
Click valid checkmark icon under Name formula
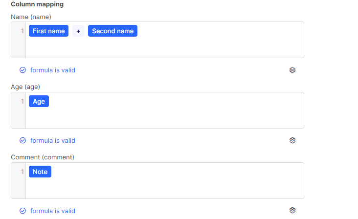click(x=22, y=70)
